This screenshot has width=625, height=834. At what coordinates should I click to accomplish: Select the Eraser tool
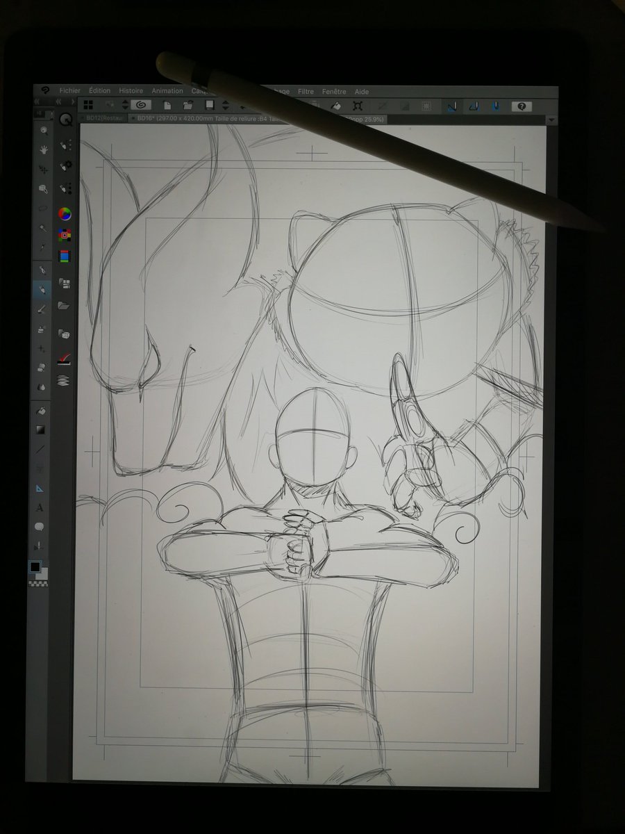[x=42, y=367]
